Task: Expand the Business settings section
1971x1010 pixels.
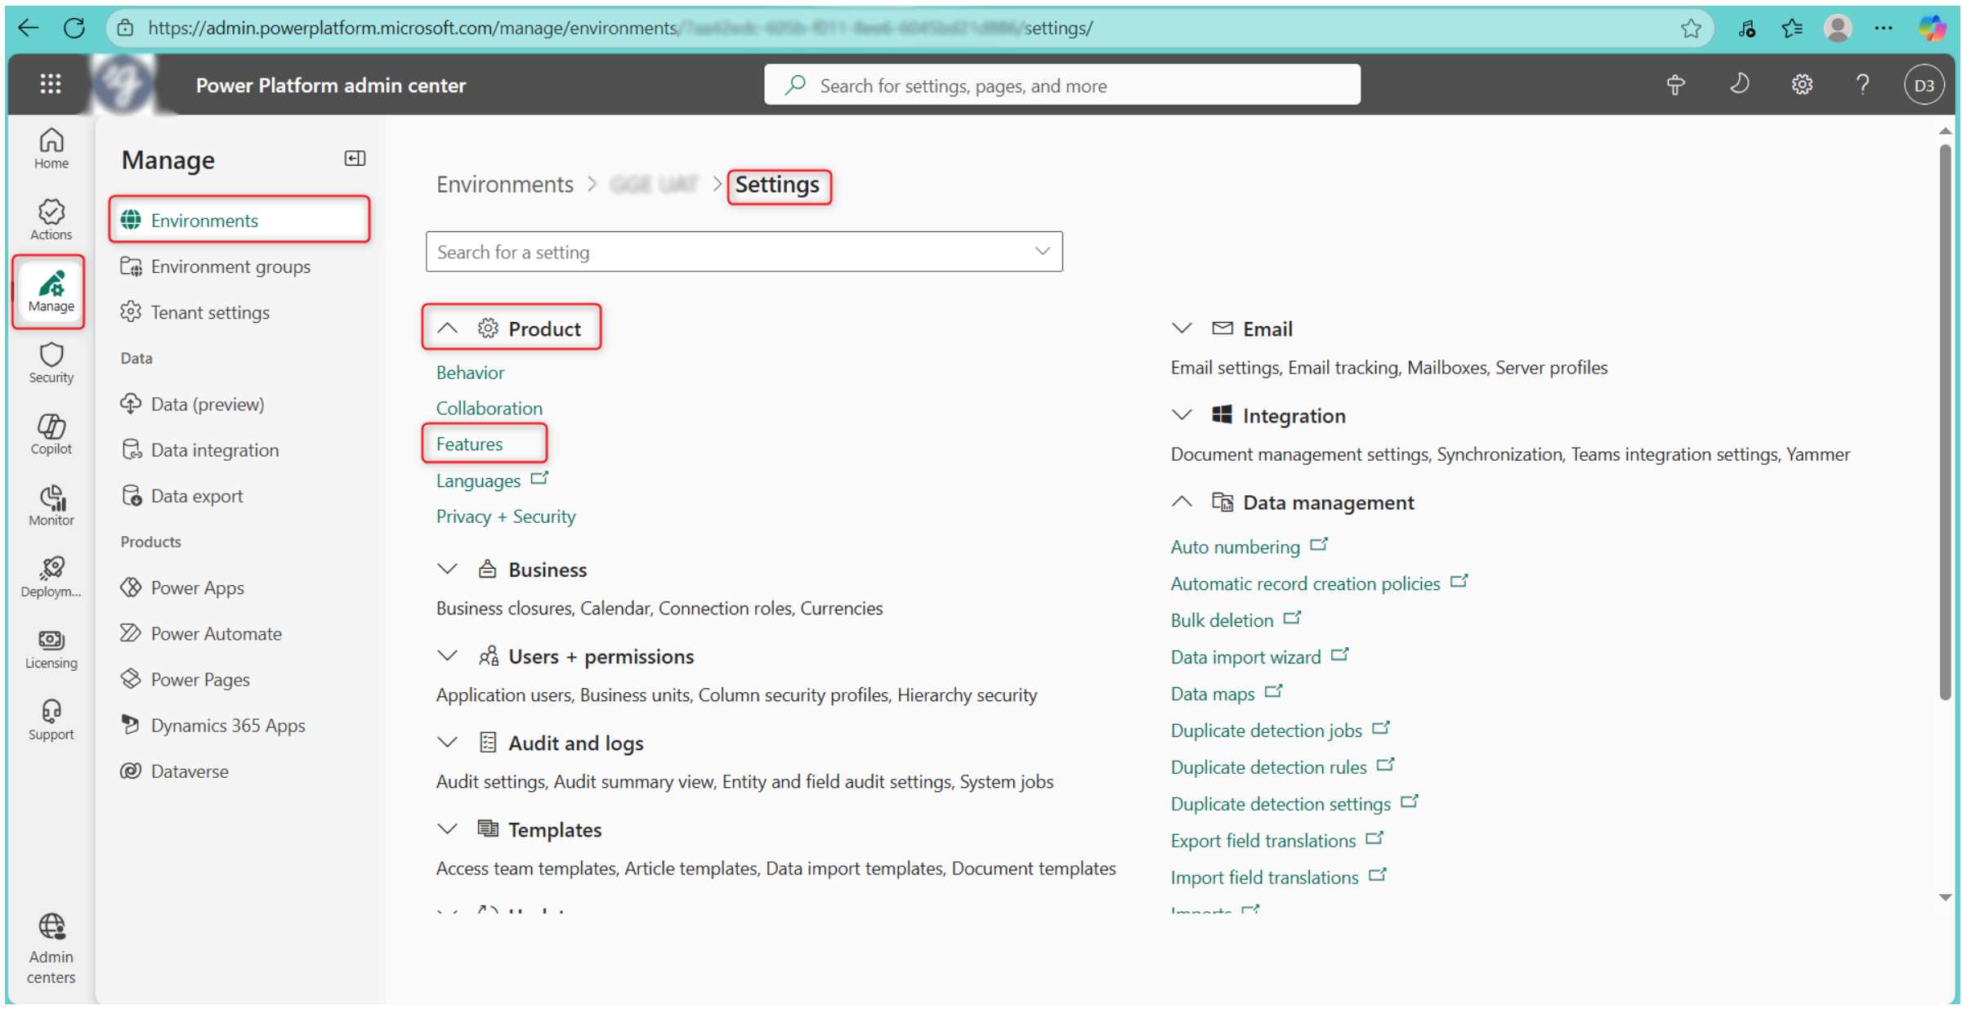Action: [447, 569]
